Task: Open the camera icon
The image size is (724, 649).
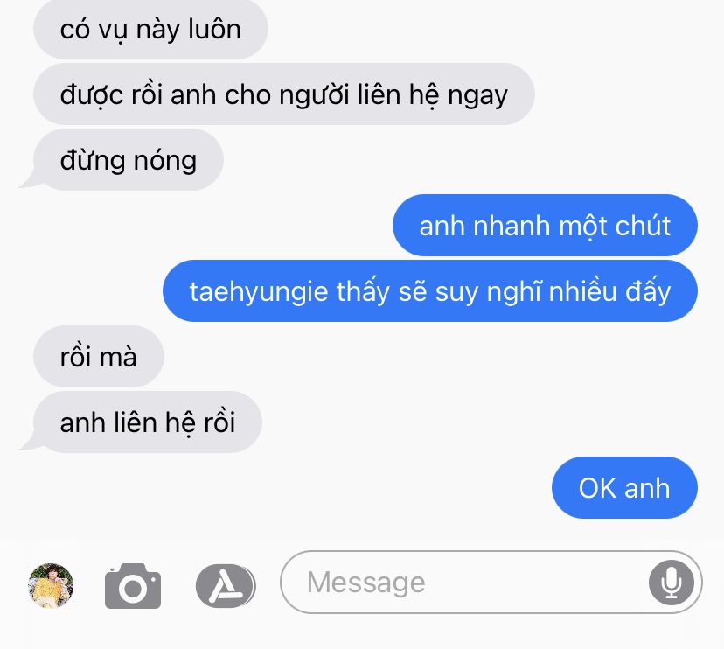Action: point(133,586)
